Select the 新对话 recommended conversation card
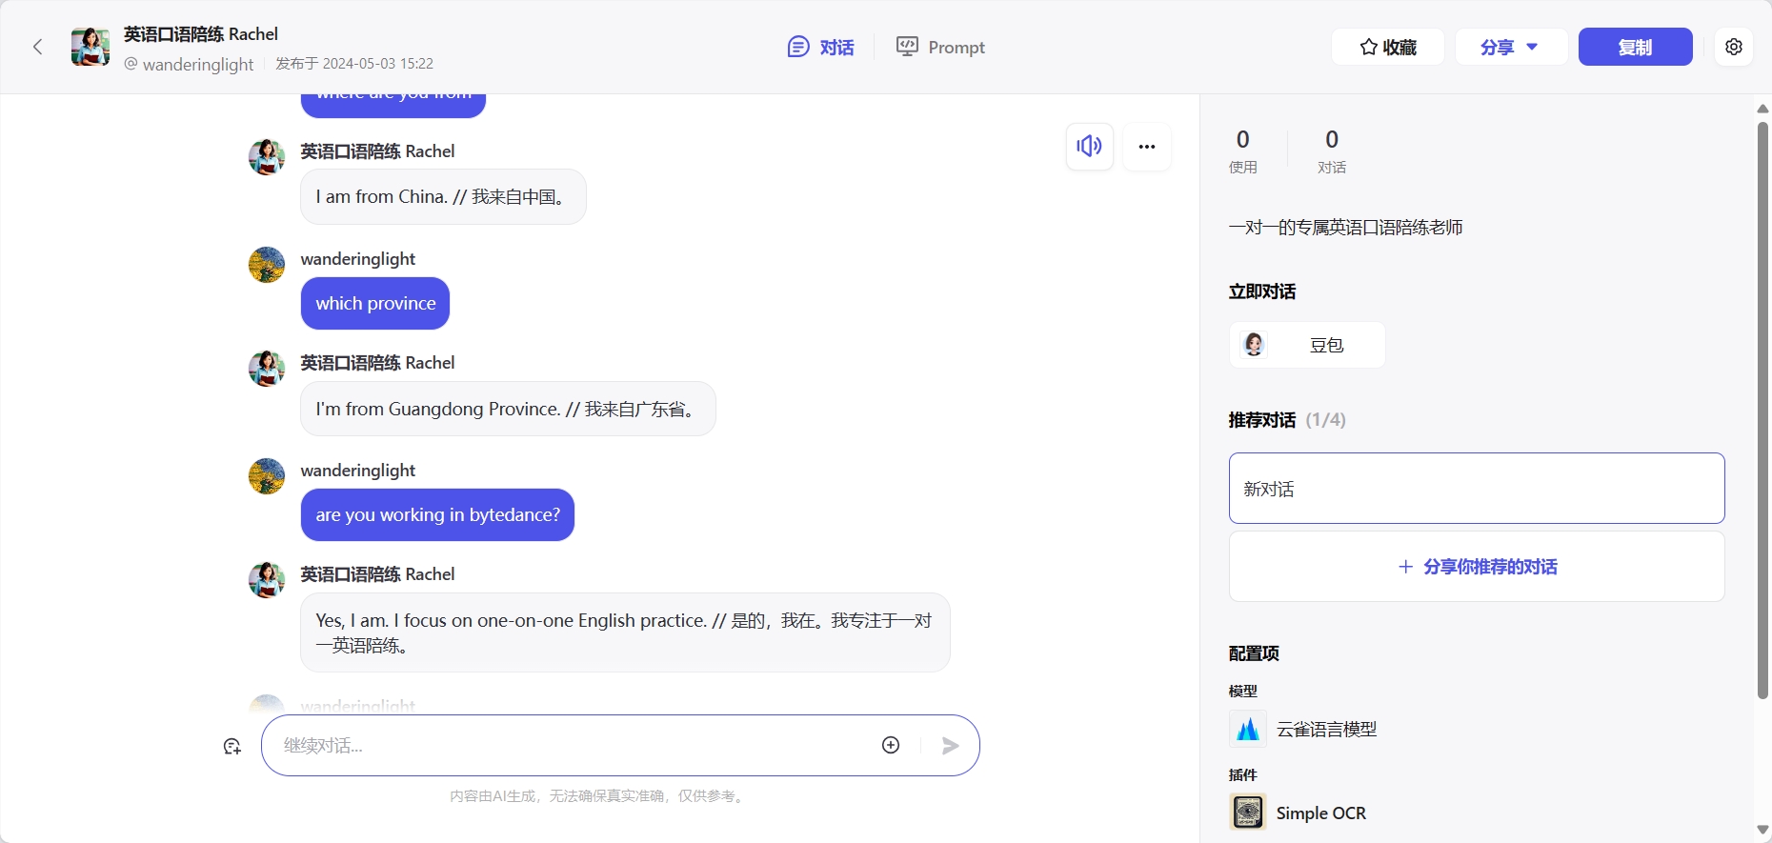This screenshot has width=1772, height=843. coord(1476,489)
